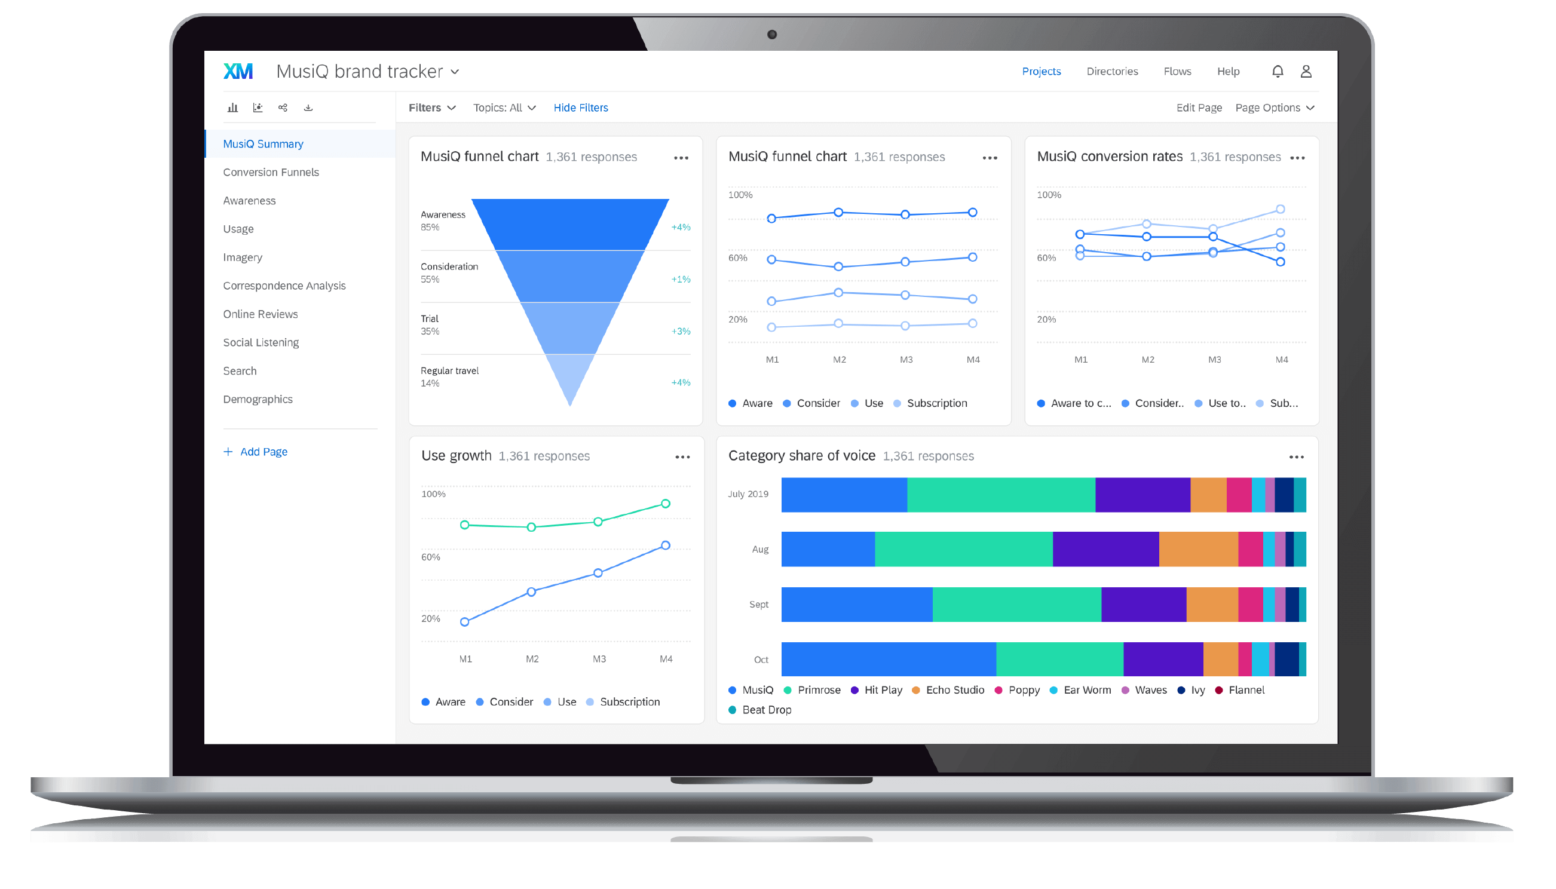Expand the Filters dropdown menu
Viewport: 1556px width, 889px height.
tap(433, 107)
